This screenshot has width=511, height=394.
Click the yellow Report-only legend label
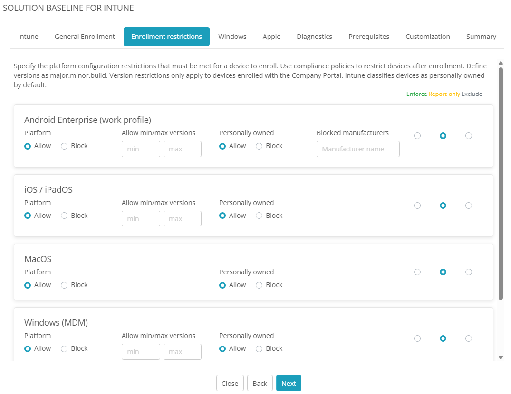point(444,94)
